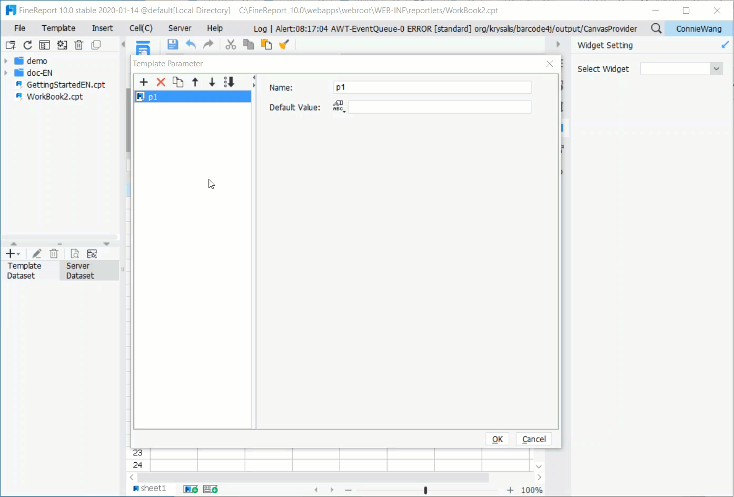Expand the doc-EN folder

click(x=6, y=73)
